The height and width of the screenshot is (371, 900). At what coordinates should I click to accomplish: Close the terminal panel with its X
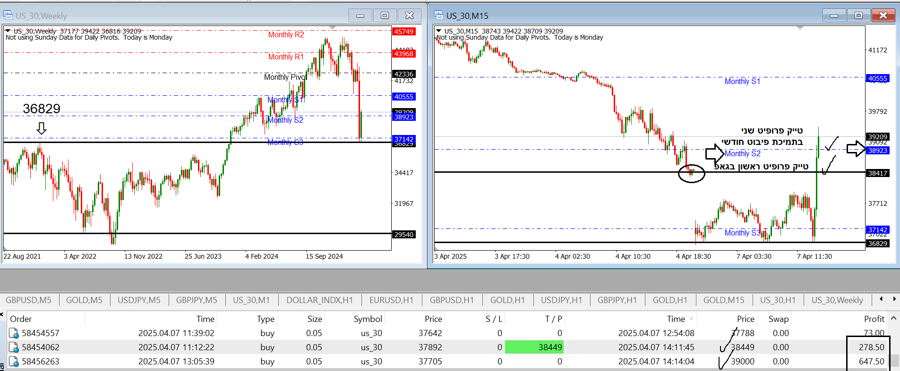pyautogui.click(x=2, y=314)
